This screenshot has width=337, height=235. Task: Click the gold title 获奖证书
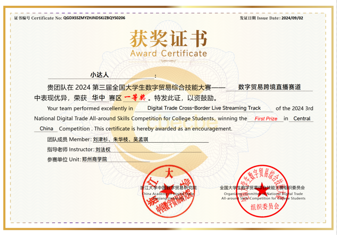click(x=168, y=38)
